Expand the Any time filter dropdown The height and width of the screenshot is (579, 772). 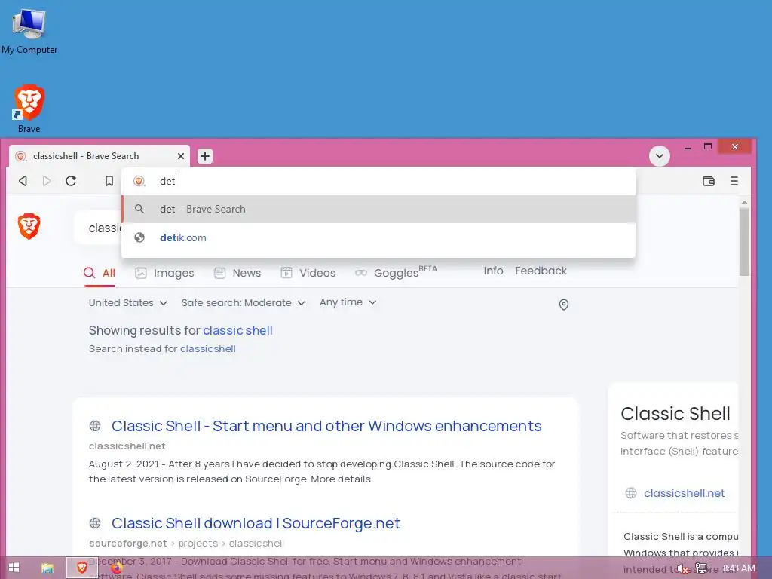[x=348, y=302]
